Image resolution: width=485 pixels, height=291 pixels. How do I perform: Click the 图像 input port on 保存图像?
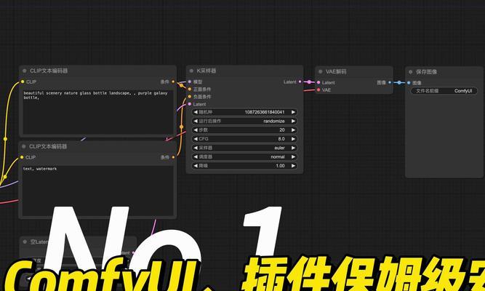409,83
